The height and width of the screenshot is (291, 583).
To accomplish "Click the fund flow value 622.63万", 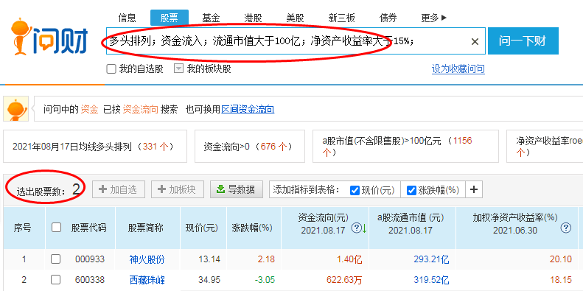I will 345,280.
